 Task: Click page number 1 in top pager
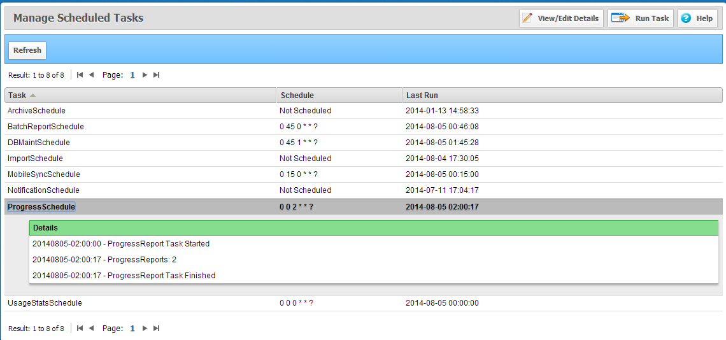click(x=132, y=75)
